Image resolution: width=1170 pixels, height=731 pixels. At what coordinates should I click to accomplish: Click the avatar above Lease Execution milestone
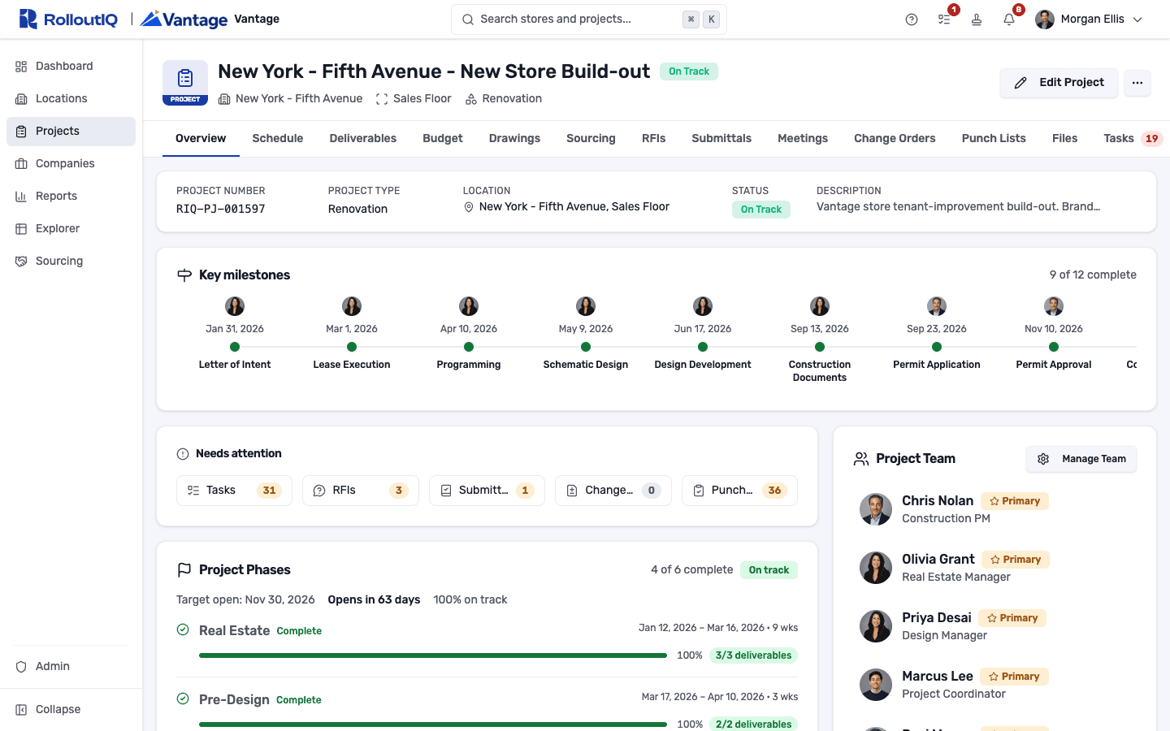(352, 306)
